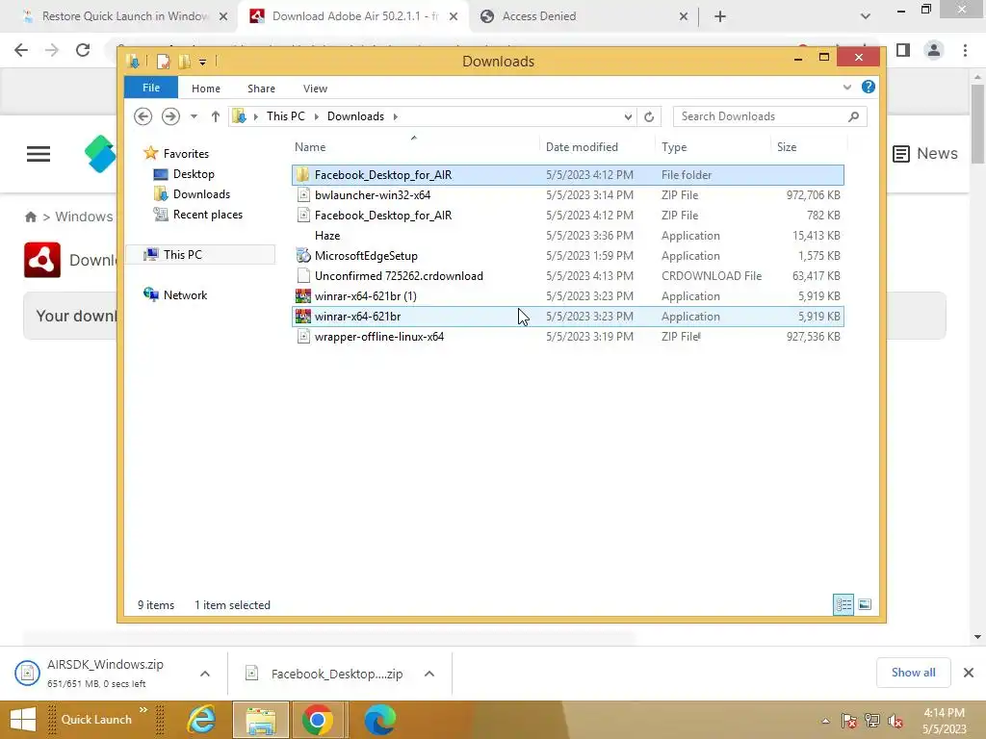Click Chrome reload page button
986x739 pixels.
(x=83, y=50)
